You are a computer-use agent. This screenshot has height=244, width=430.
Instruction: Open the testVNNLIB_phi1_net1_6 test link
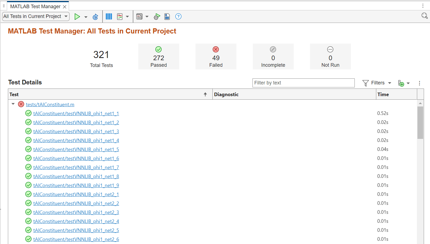click(x=76, y=158)
